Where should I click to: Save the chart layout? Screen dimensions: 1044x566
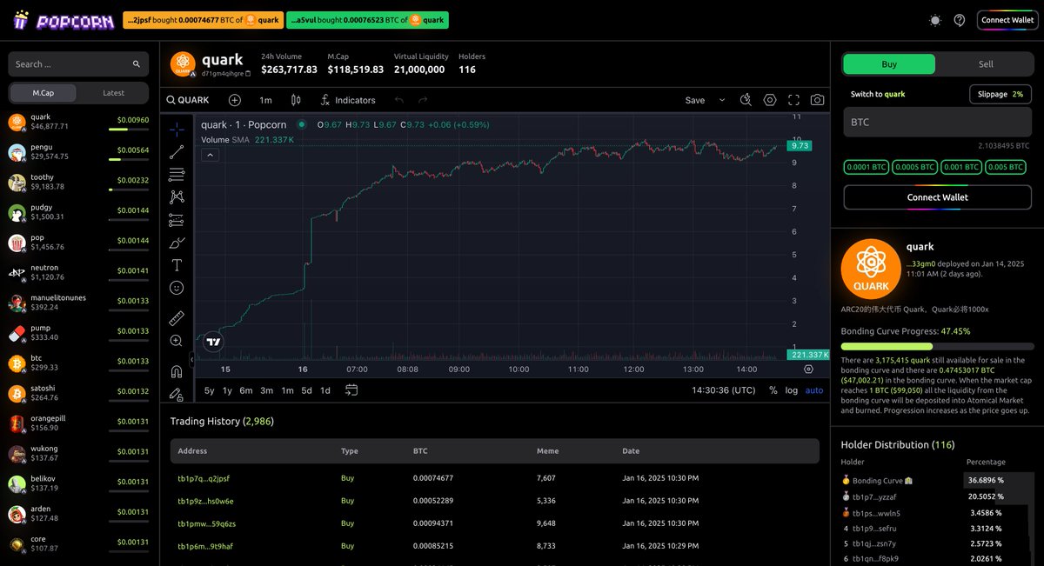point(695,100)
